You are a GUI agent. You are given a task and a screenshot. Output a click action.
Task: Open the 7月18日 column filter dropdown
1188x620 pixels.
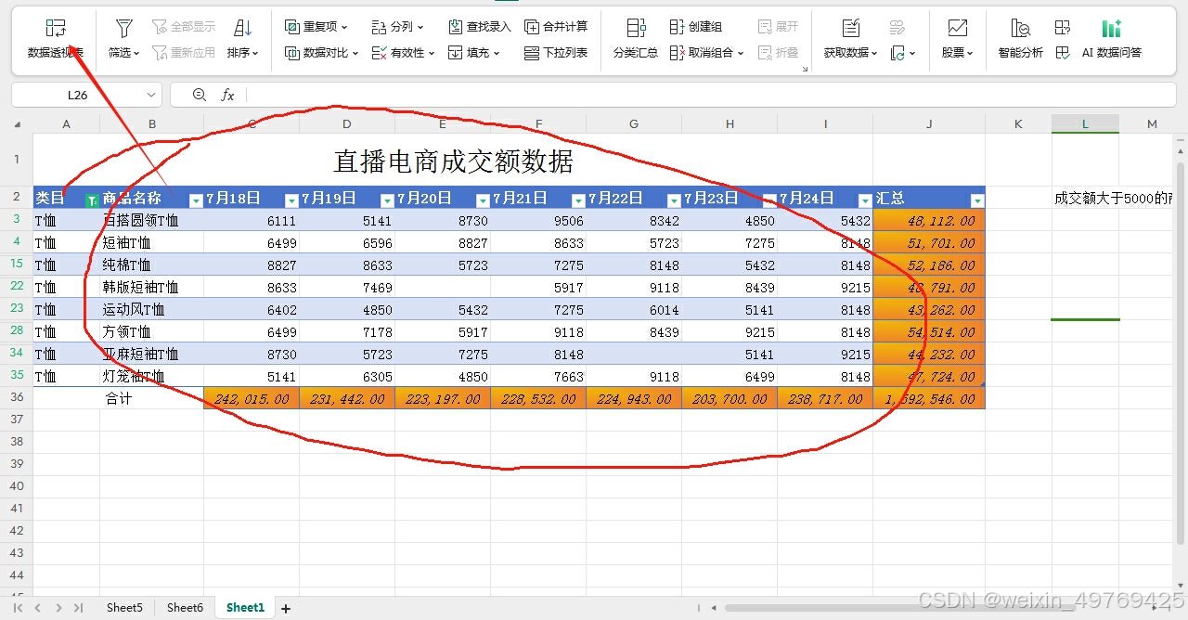[291, 200]
